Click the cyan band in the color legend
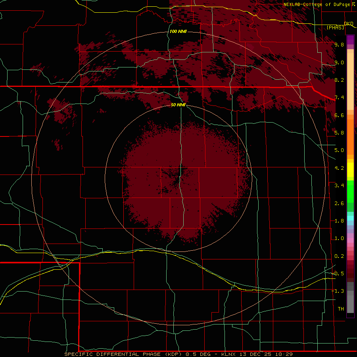Image resolution: width=357 pixels, height=357 pixels. point(350,218)
